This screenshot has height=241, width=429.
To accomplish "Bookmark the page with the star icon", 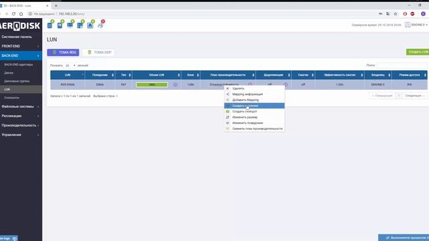I will 395,13.
